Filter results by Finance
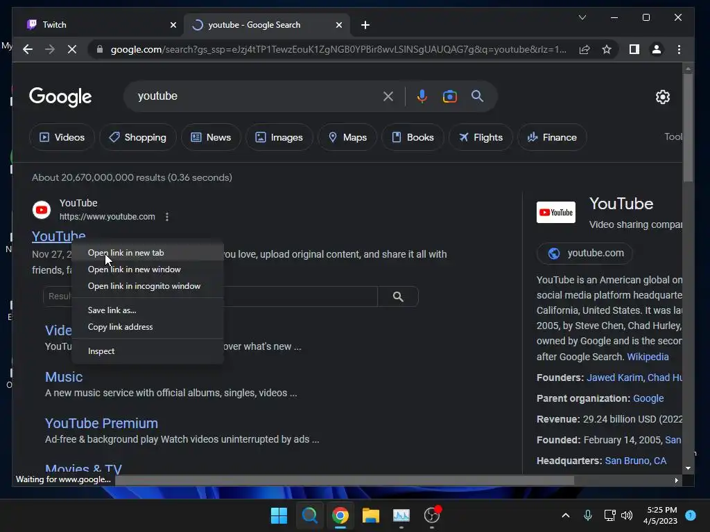This screenshot has height=532, width=710. [552, 137]
